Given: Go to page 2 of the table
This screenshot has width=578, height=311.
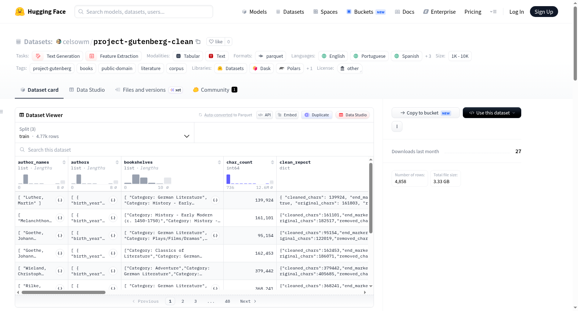Looking at the screenshot, I should click(x=183, y=301).
